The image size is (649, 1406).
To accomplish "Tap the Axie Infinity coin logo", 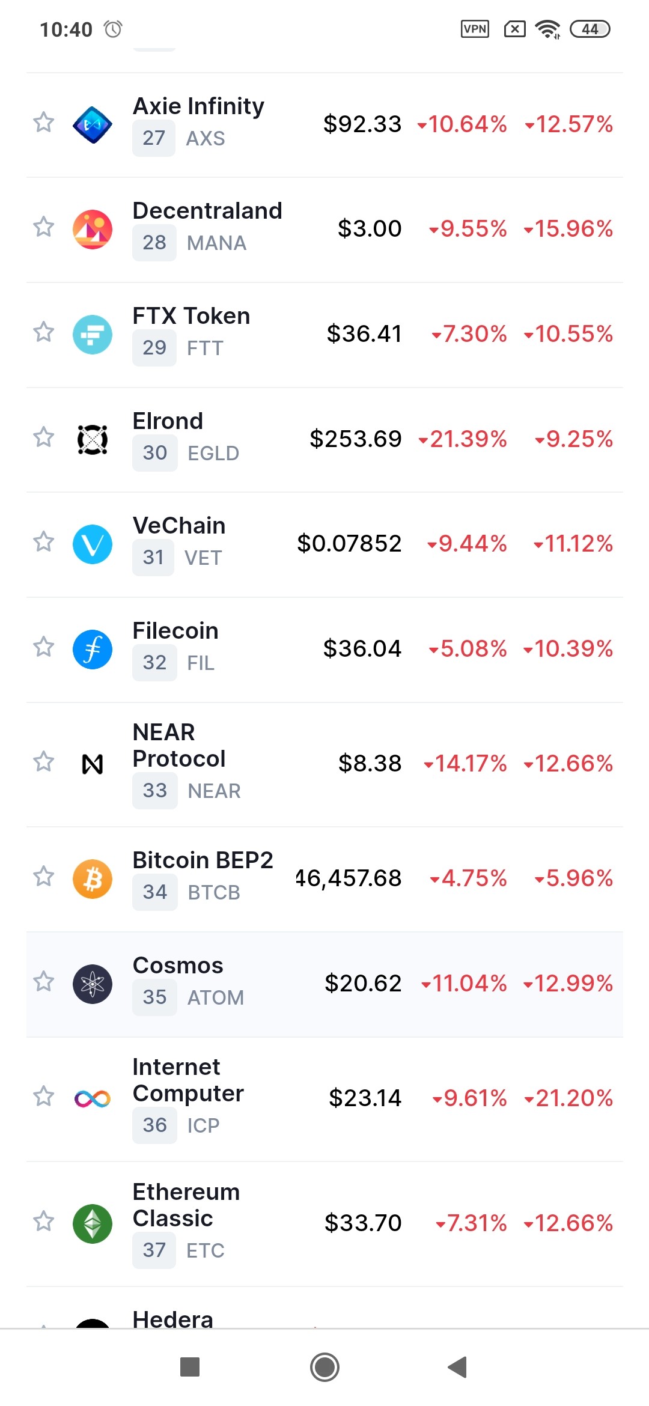I will [92, 124].
